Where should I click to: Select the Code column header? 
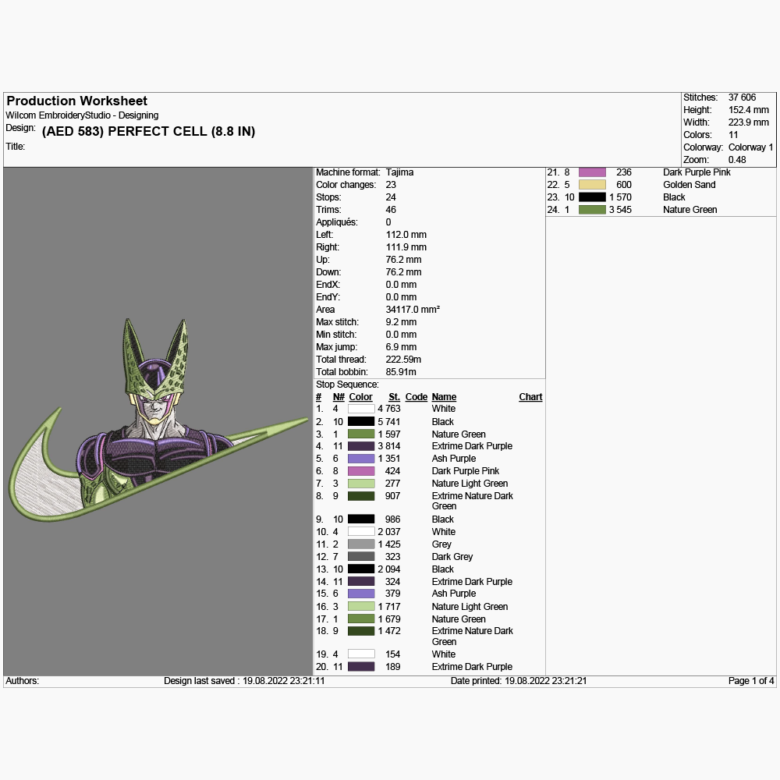[x=417, y=397]
